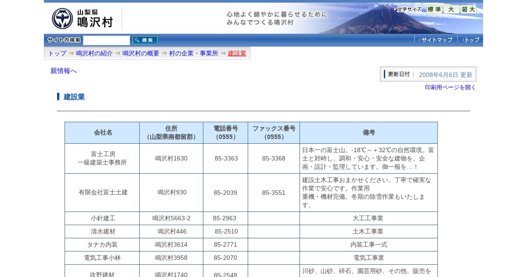Click phone number 85-2963
This screenshot has width=527, height=277.
[x=224, y=219]
